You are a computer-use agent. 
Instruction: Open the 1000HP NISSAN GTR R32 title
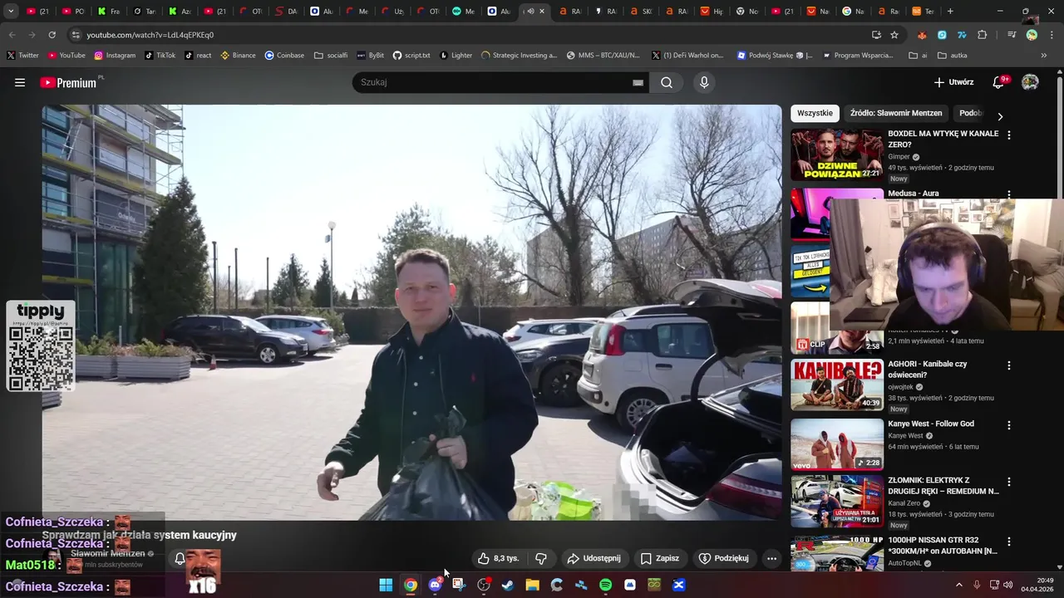coord(943,546)
